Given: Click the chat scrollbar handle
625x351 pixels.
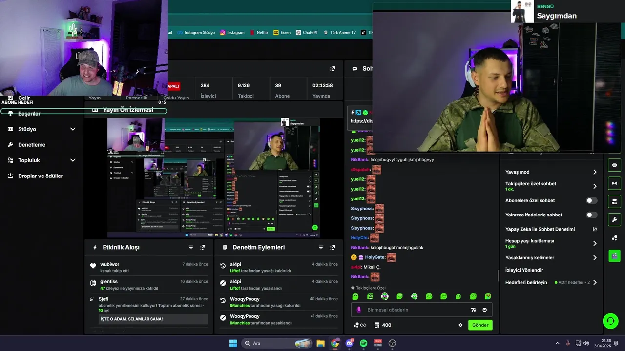Looking at the screenshot, I should pos(498,276).
